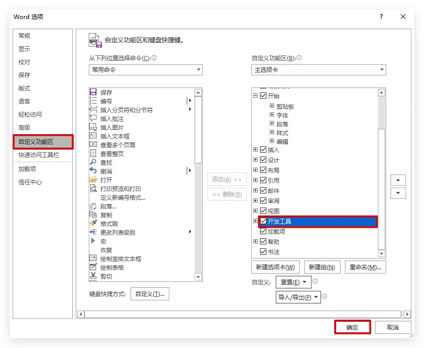Click the Cut (剪切) scissors icon
The width and height of the screenshot is (424, 348).
(x=93, y=276)
